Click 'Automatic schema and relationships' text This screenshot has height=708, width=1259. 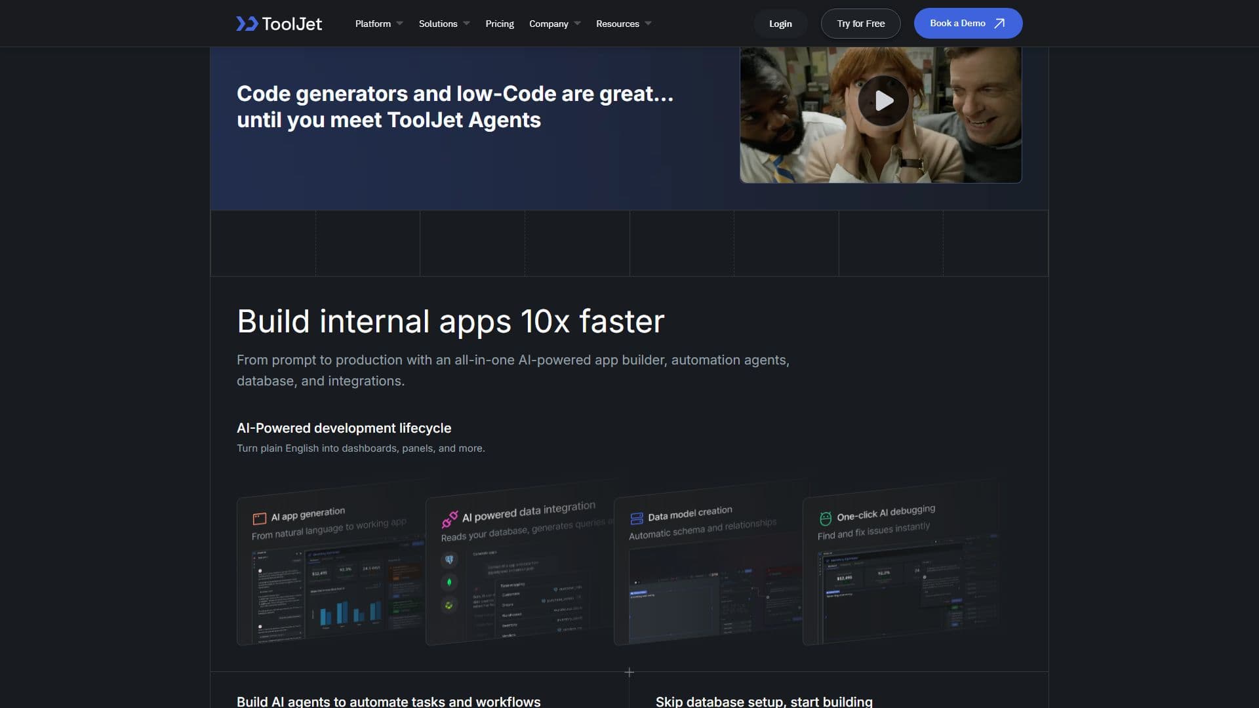coord(702,529)
